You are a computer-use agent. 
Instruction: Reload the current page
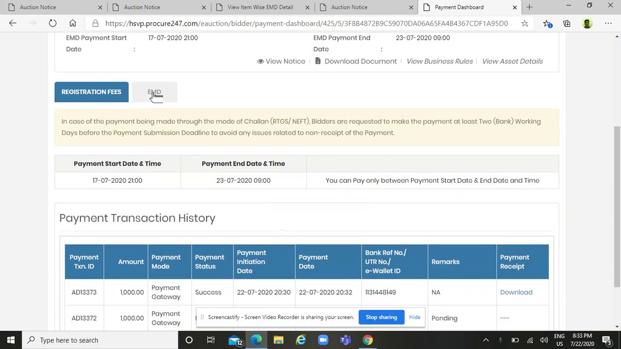tap(52, 23)
